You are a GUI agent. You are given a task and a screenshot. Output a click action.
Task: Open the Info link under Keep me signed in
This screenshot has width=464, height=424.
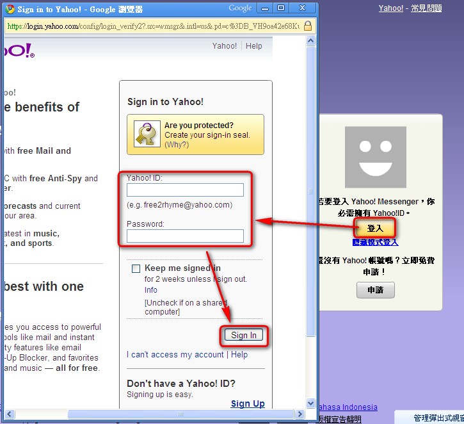(150, 290)
